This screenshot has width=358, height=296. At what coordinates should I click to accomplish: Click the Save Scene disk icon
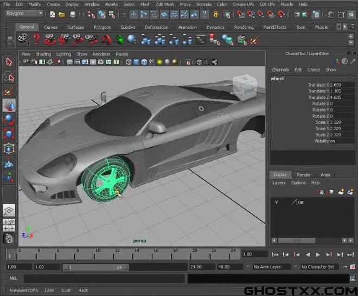(73, 15)
